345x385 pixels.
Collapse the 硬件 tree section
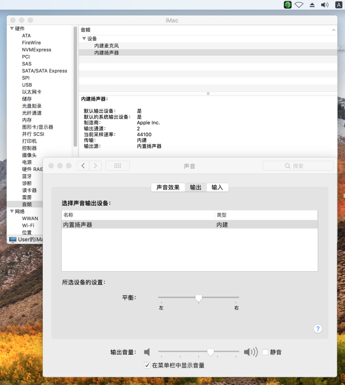point(12,28)
